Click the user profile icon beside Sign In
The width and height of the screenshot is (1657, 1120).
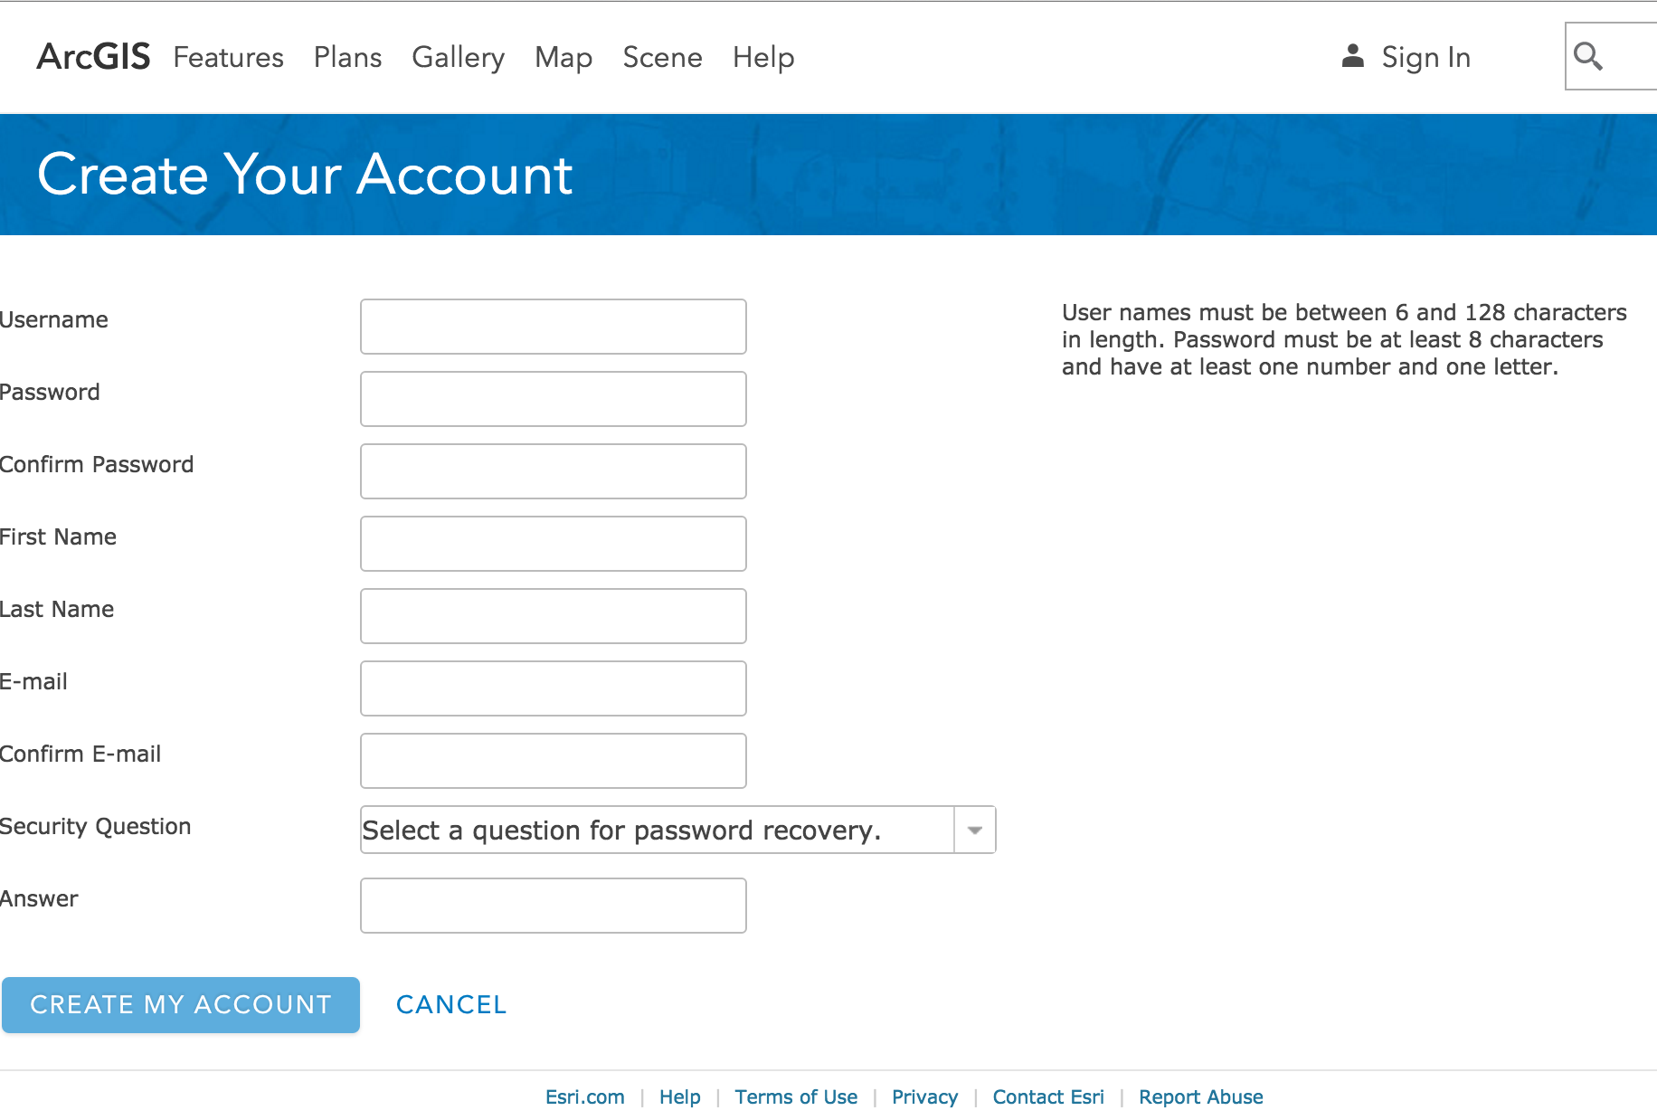1352,56
